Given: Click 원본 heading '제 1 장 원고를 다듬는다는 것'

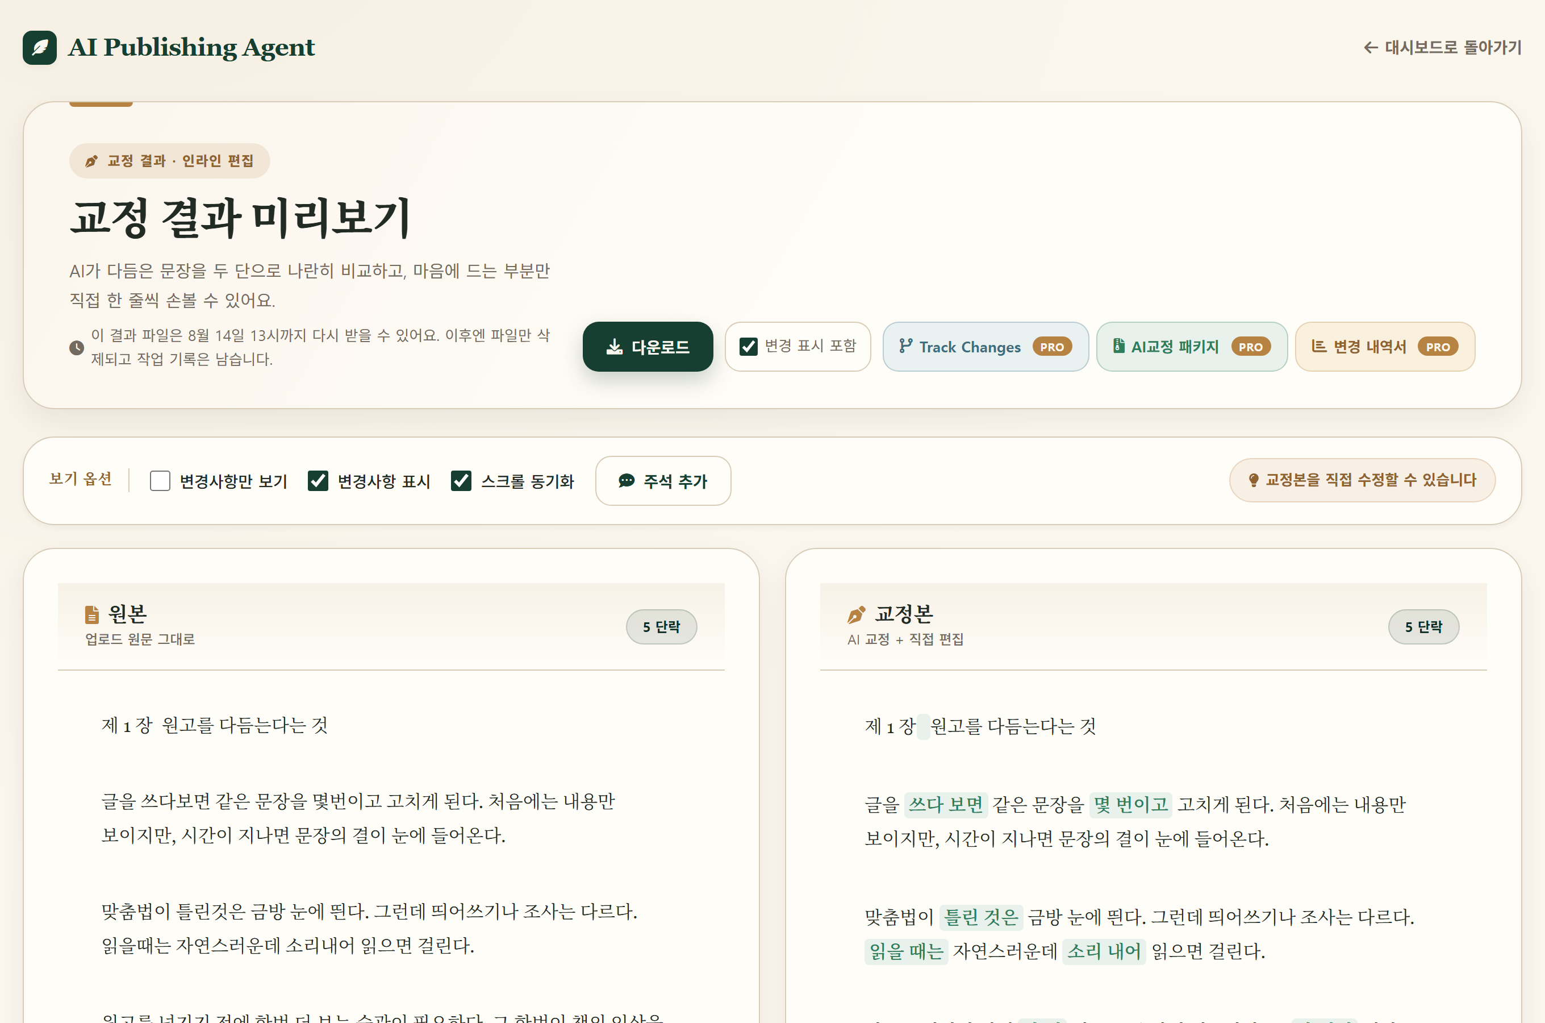Looking at the screenshot, I should pos(215,725).
